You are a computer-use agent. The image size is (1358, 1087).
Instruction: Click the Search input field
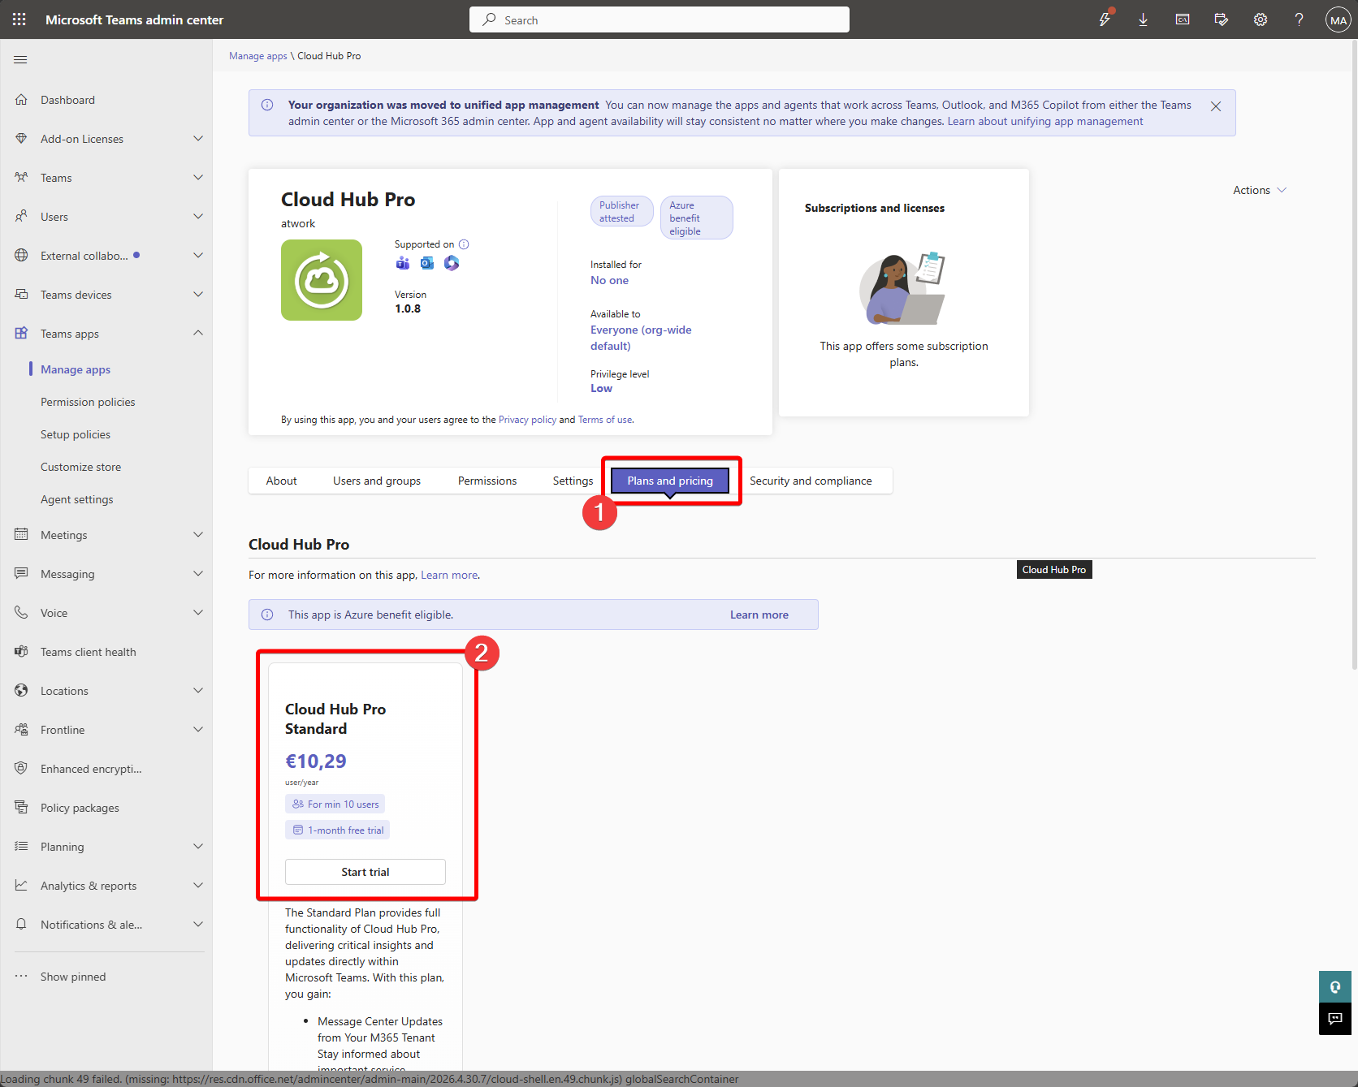(660, 19)
